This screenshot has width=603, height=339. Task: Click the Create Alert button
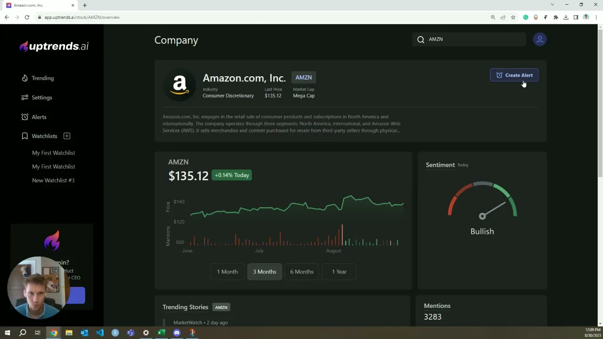coord(514,75)
